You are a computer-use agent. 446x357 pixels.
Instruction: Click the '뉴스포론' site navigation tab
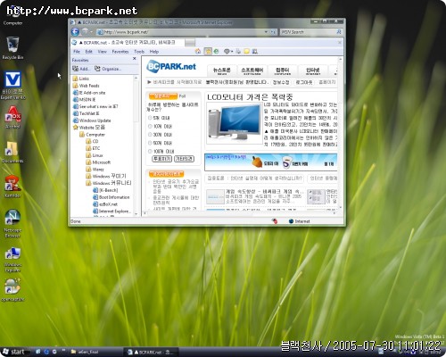pyautogui.click(x=222, y=71)
